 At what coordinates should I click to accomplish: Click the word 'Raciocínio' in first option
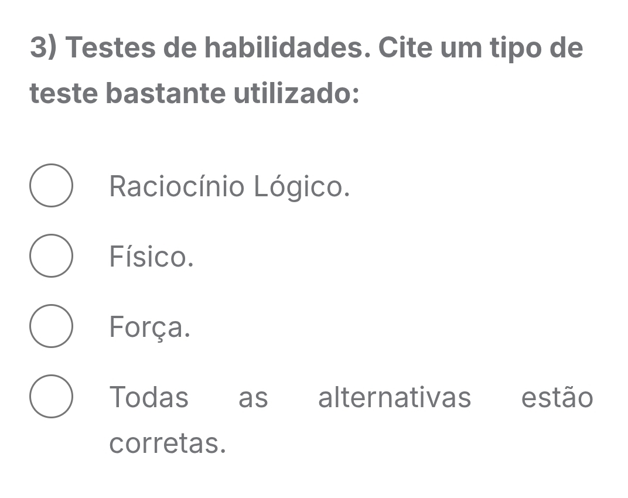pyautogui.click(x=177, y=187)
